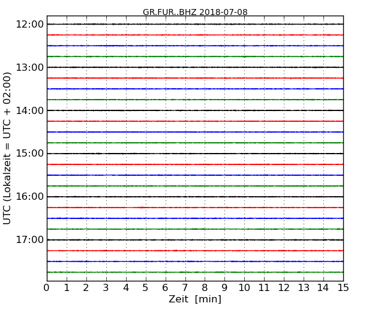Click the x-axis label Zeit [min]
Screen dimensions: 390x312
195,299
